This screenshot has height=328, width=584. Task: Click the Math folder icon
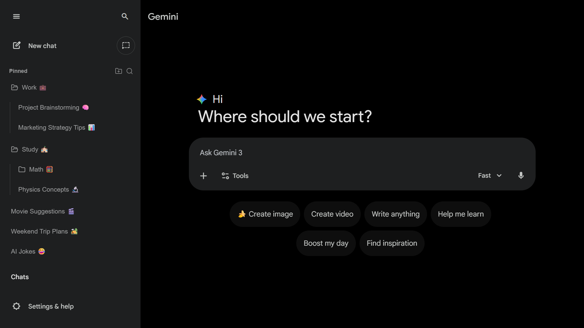(x=22, y=169)
